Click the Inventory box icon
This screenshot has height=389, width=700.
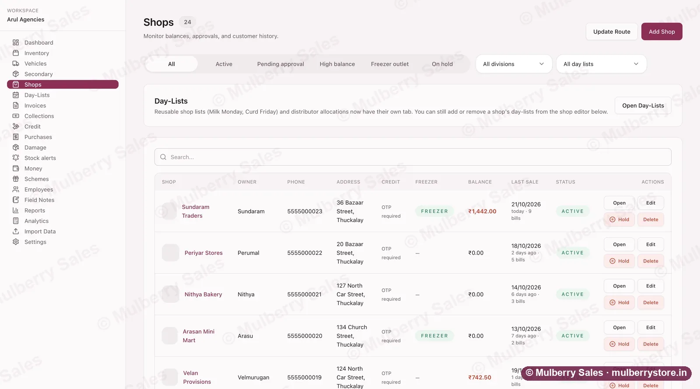16,53
